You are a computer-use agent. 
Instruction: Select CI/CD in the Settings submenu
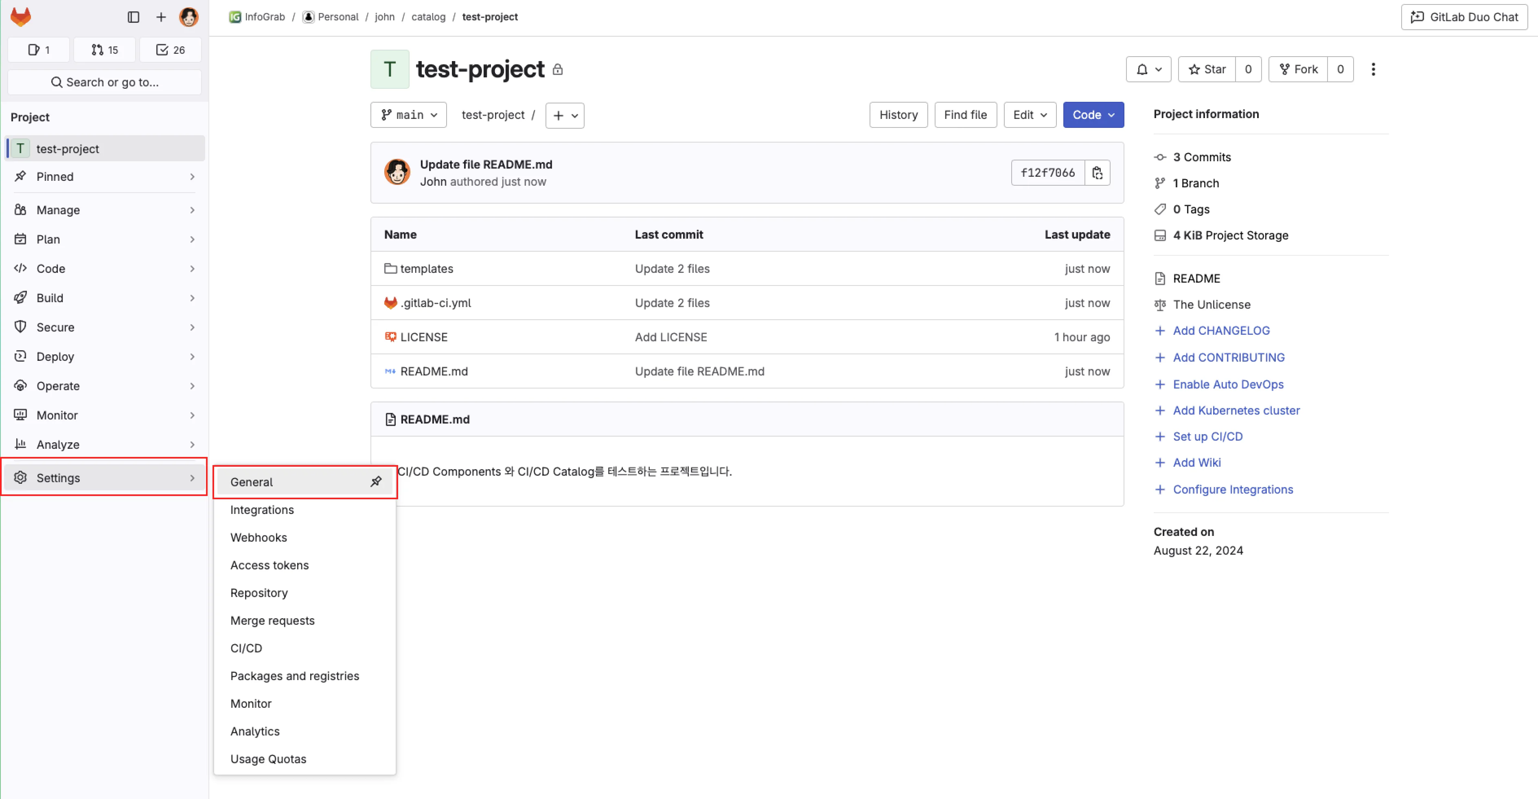pos(246,648)
